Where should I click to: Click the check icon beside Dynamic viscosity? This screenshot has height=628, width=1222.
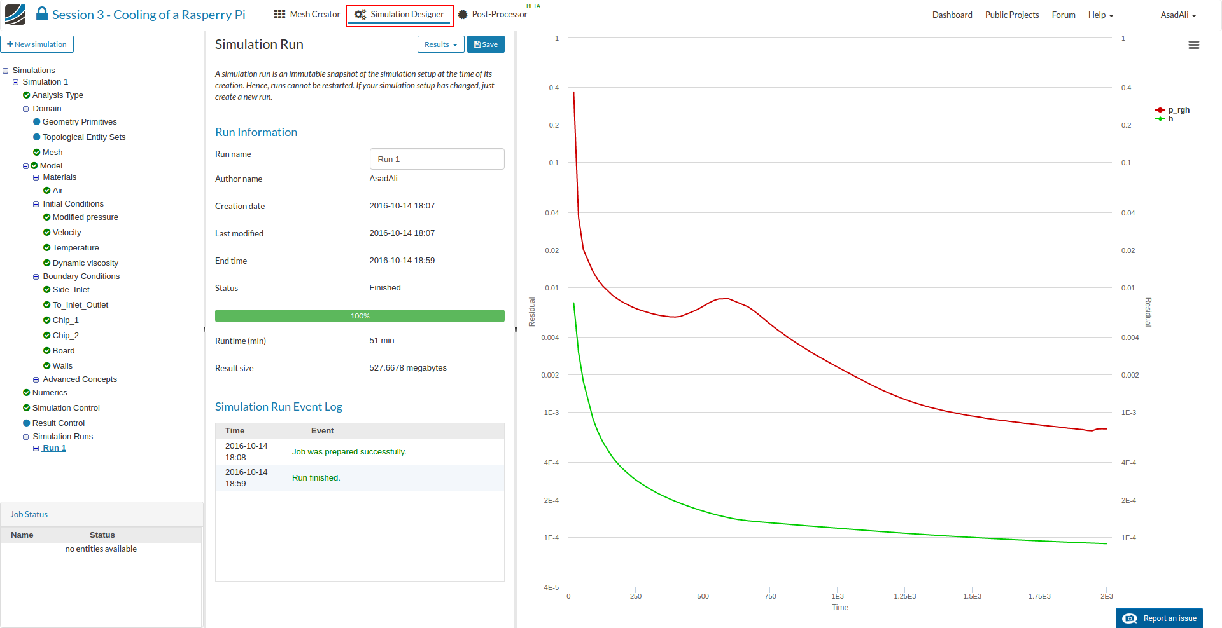click(x=47, y=263)
